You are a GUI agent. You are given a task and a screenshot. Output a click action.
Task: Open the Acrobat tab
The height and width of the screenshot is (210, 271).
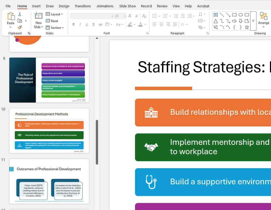tap(203, 6)
